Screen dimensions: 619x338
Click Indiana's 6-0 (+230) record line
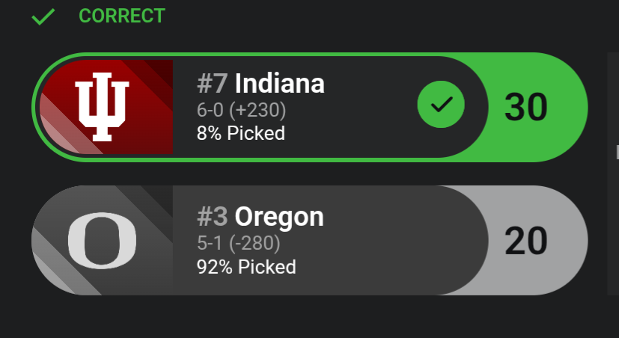[241, 111]
